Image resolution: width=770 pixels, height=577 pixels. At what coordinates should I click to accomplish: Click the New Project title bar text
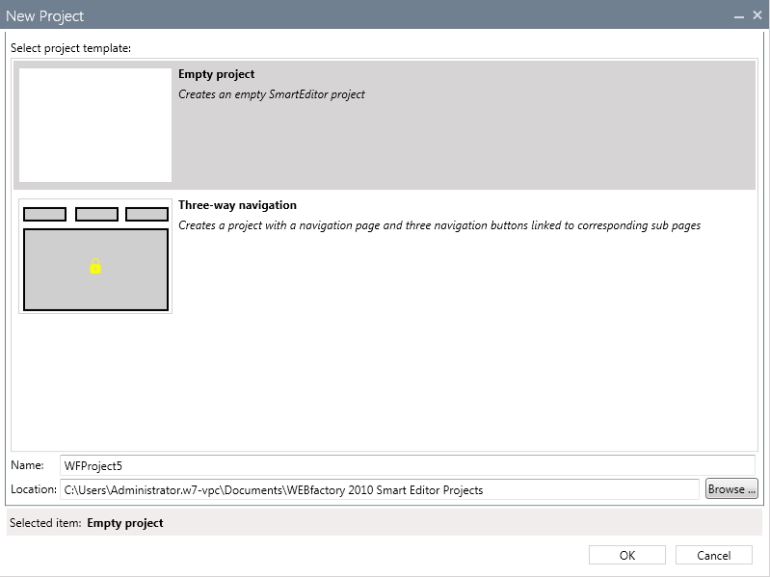point(44,16)
